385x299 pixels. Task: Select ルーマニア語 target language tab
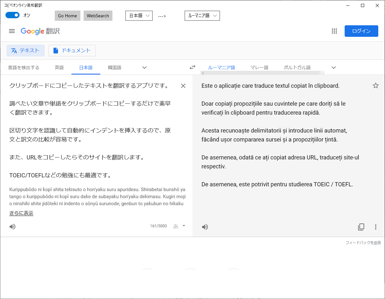(222, 68)
